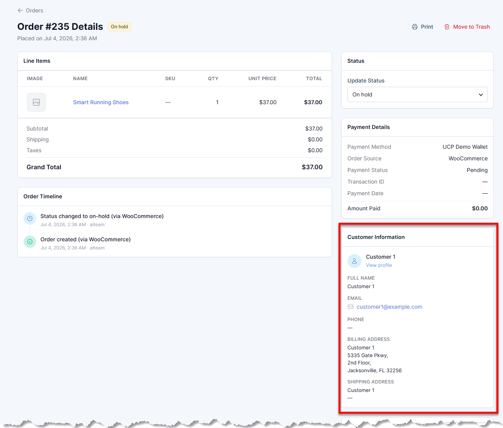The height and width of the screenshot is (428, 503).
Task: Click the line item total $37.00 in bold
Action: (x=313, y=102)
